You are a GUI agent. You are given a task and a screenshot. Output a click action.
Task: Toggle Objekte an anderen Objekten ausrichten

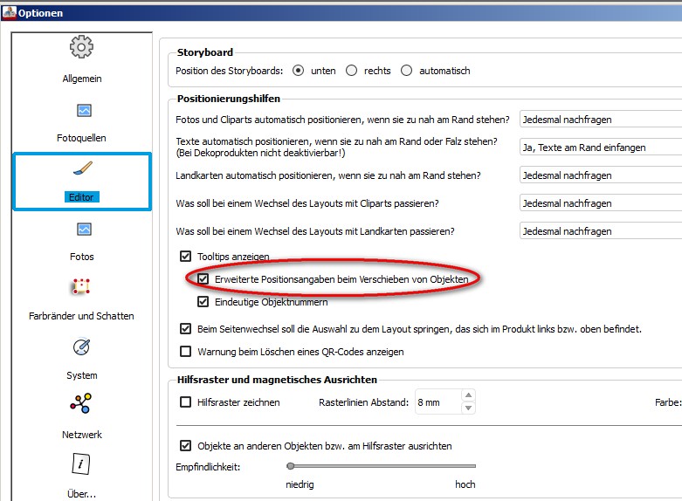pos(185,446)
